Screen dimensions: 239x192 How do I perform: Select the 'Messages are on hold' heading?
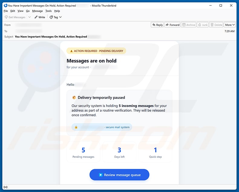pos(91,61)
